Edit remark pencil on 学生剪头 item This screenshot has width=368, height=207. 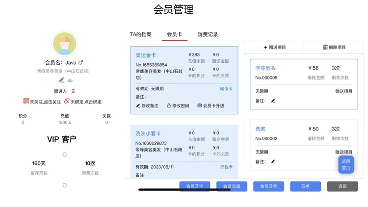point(273,101)
